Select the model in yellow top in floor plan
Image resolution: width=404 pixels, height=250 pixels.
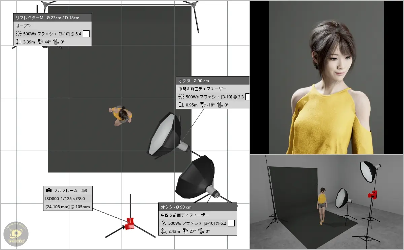point(121,116)
